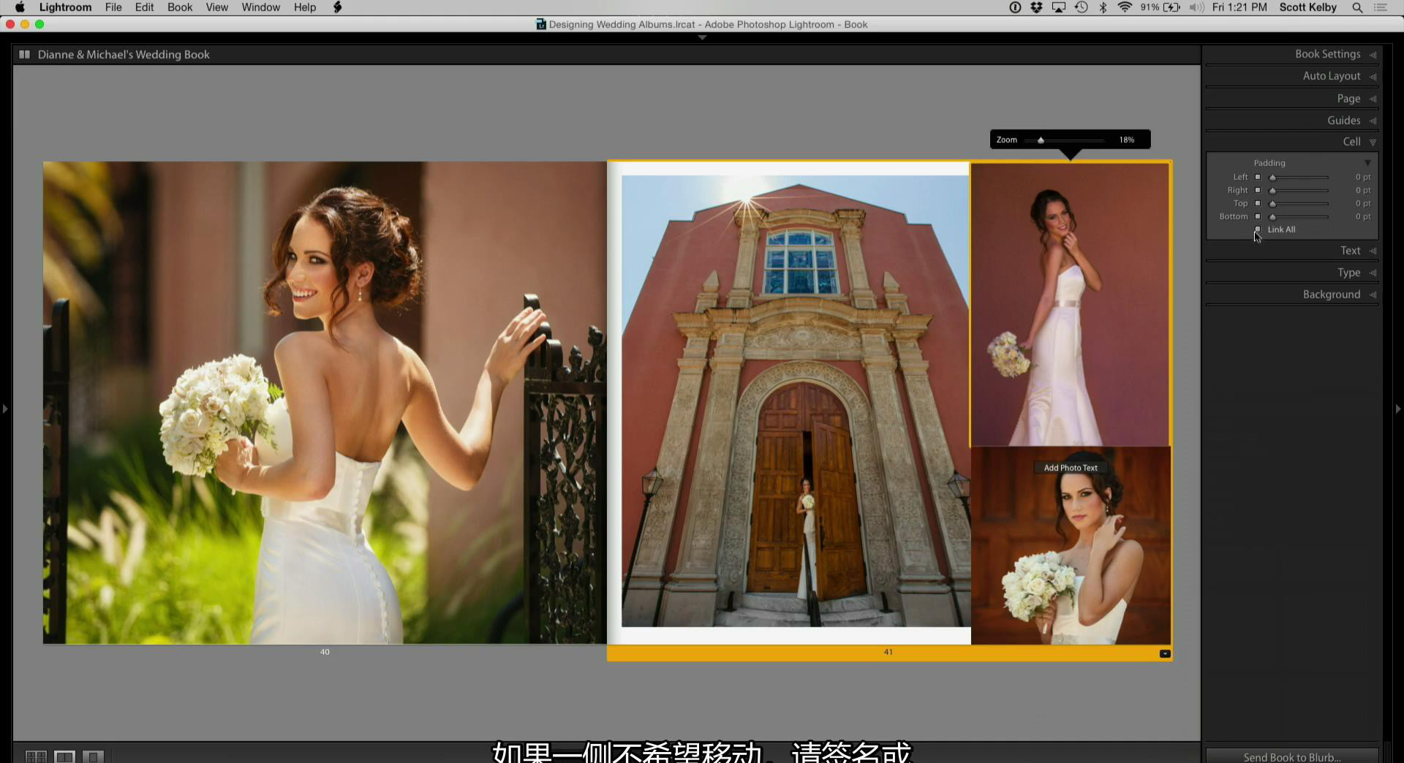Toggle the Bottom padding link checkbox
The width and height of the screenshot is (1404, 763).
point(1258,216)
